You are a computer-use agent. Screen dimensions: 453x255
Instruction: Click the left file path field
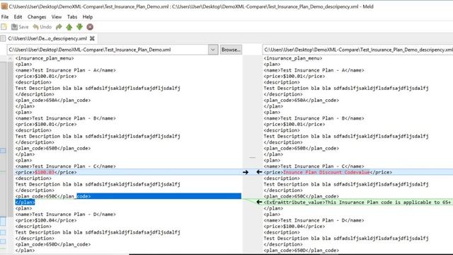click(108, 50)
